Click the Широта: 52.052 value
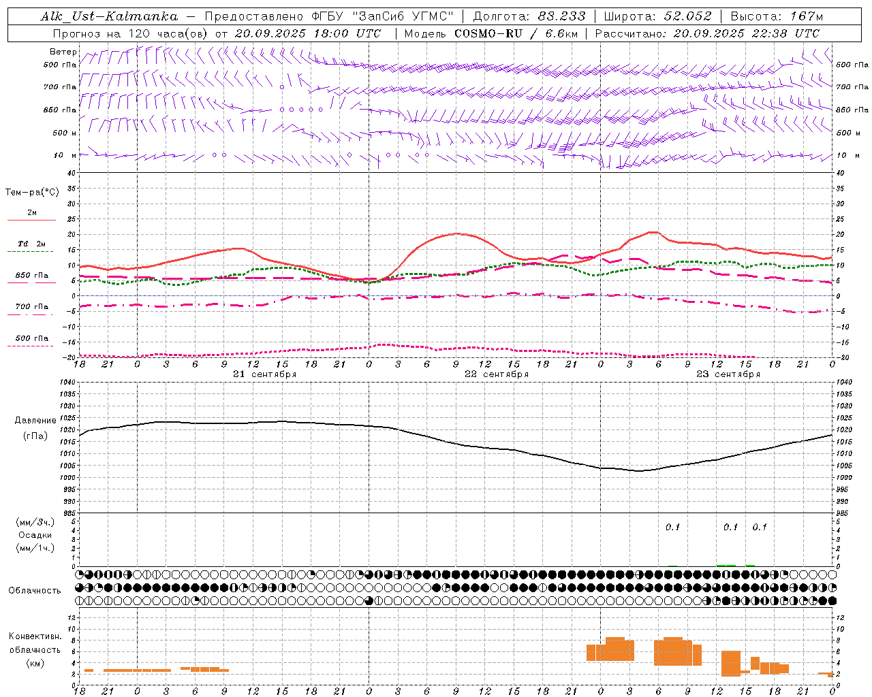 [658, 16]
